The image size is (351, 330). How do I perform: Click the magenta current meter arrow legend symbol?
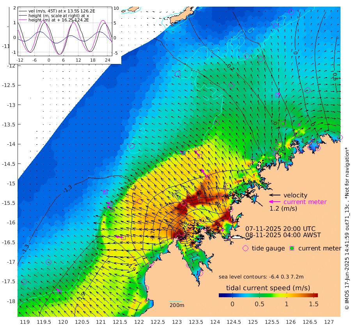pyautogui.click(x=275, y=202)
